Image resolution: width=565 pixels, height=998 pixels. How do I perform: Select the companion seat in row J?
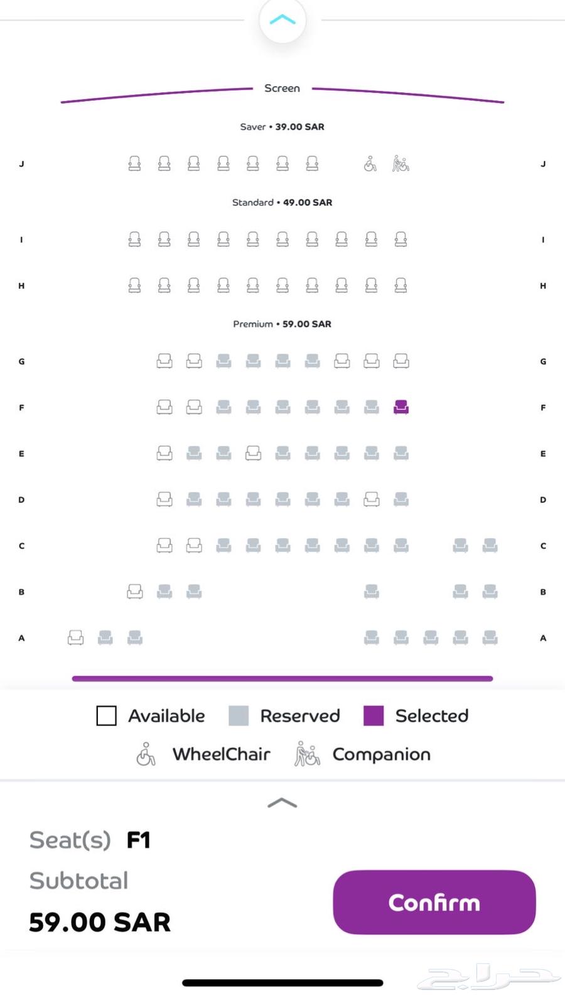click(x=401, y=164)
